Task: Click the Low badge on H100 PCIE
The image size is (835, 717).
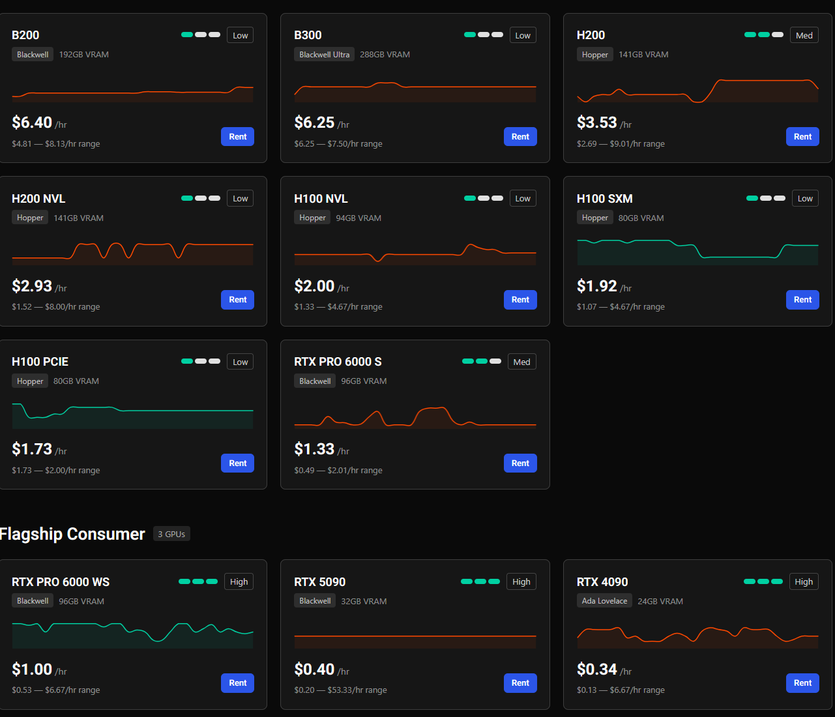Action: coord(241,362)
